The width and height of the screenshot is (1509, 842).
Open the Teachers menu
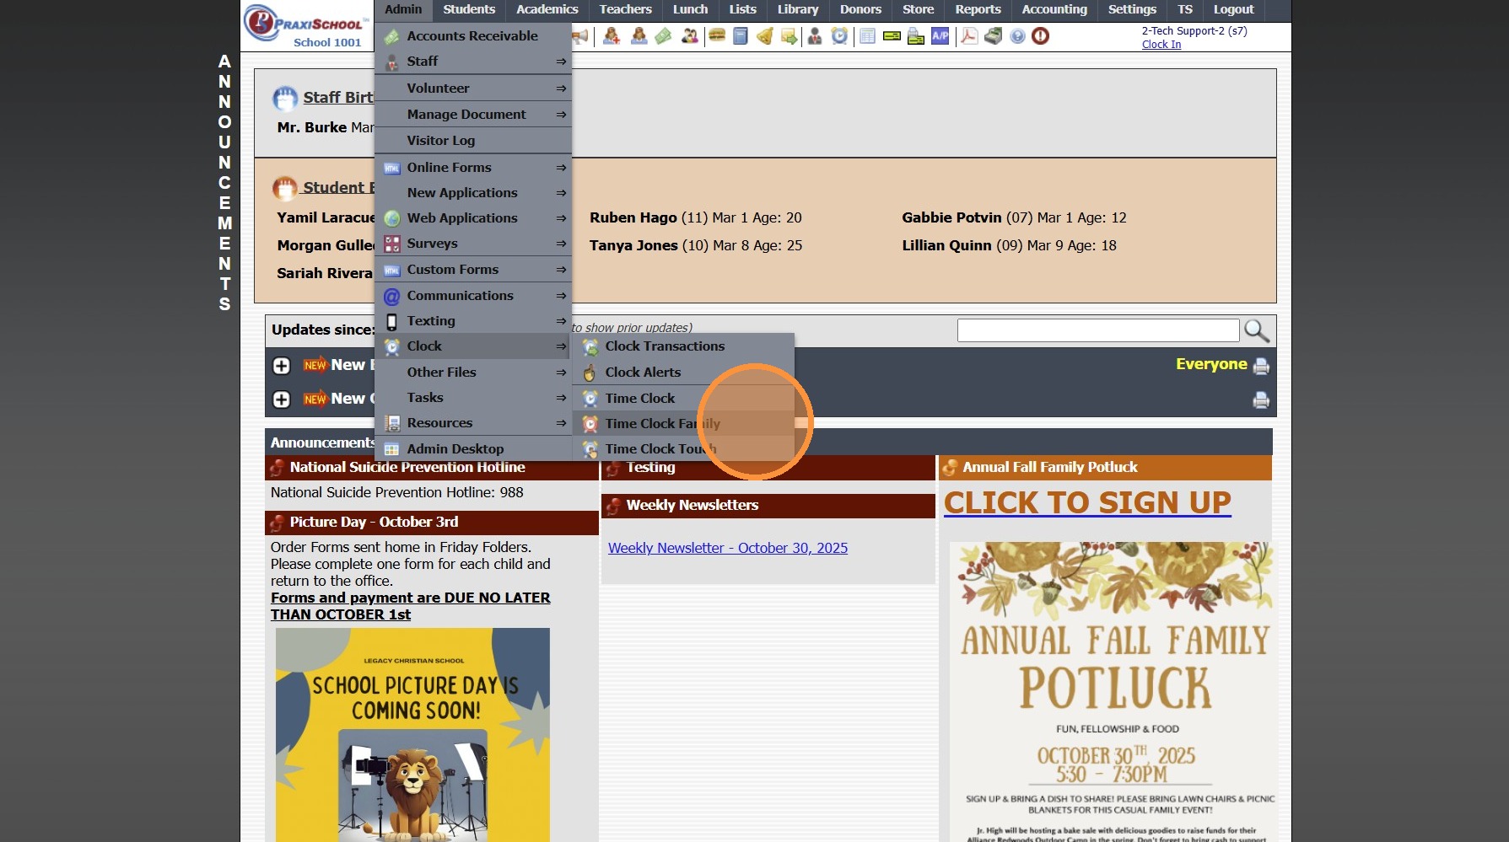point(626,9)
